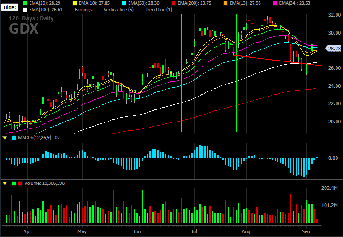
Task: Toggle the EMA(100): 26.61 label
Action: point(46,10)
